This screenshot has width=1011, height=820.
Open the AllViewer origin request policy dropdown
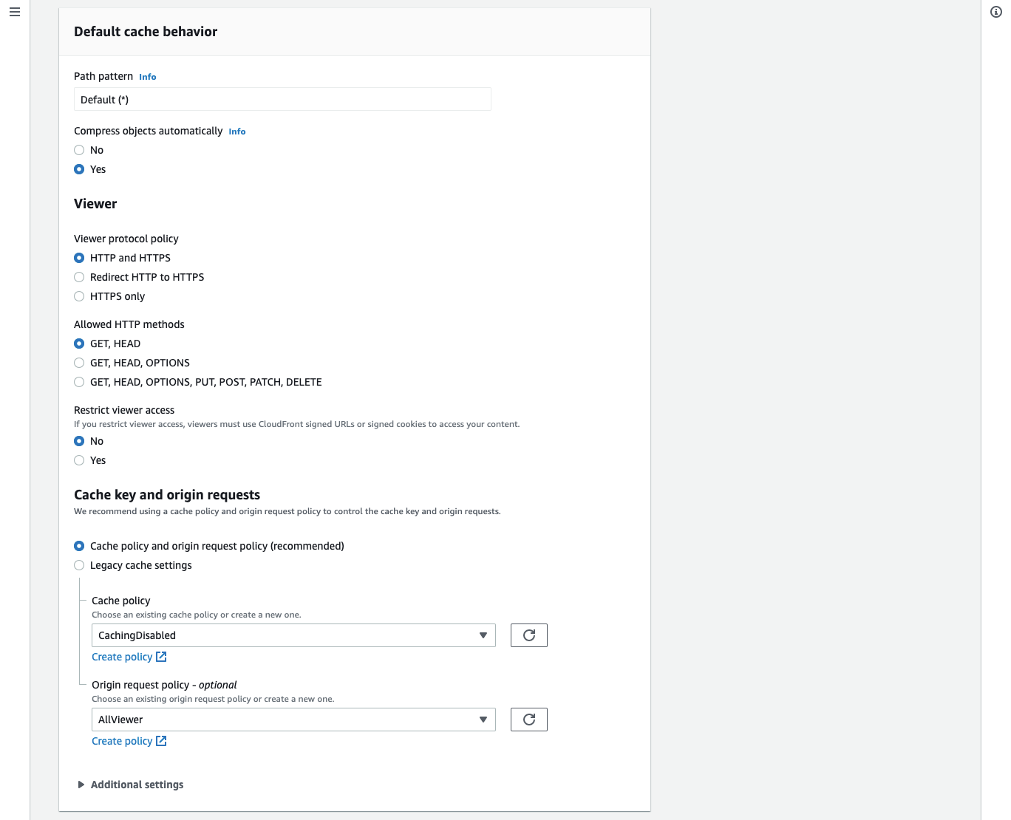[293, 720]
